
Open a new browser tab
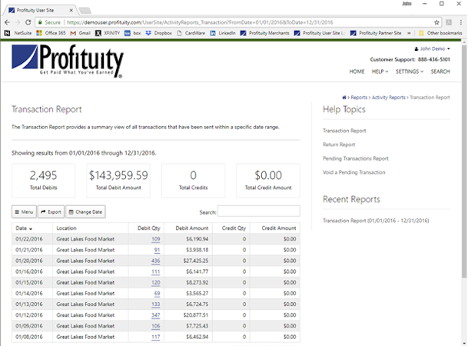tap(85, 11)
